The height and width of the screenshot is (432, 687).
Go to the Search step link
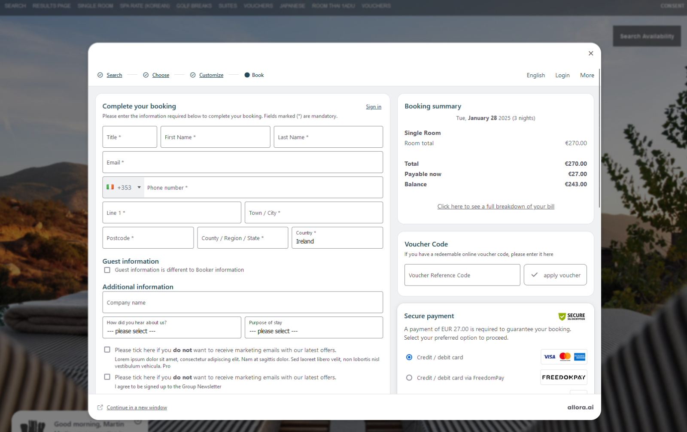(114, 75)
